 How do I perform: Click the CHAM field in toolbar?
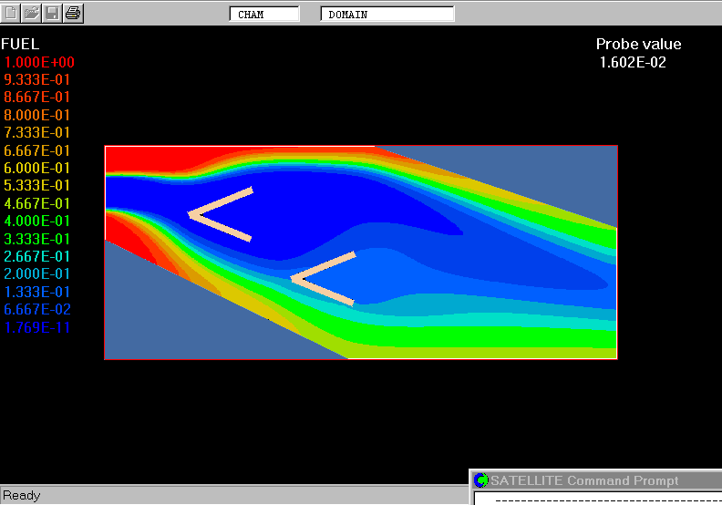coord(265,15)
